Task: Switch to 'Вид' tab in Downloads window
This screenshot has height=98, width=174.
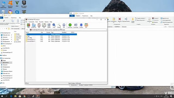Action: (x=91, y=16)
